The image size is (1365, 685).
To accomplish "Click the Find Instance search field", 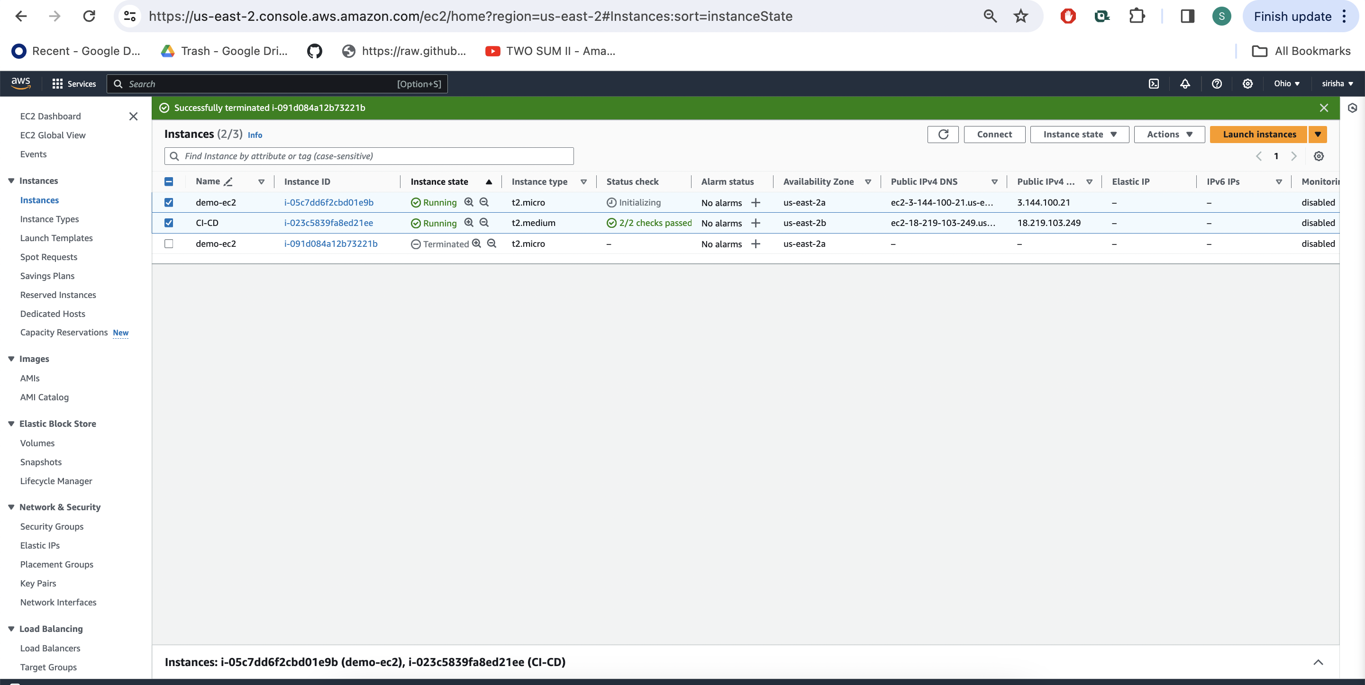I will 369,156.
